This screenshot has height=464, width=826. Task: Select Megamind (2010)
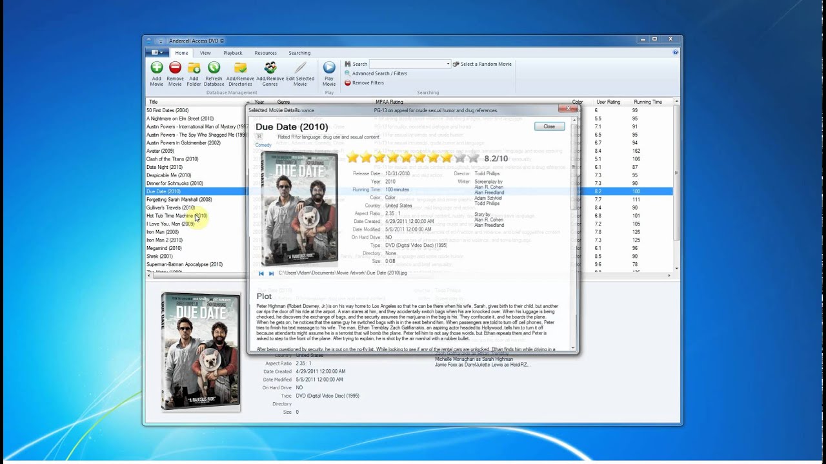[164, 248]
